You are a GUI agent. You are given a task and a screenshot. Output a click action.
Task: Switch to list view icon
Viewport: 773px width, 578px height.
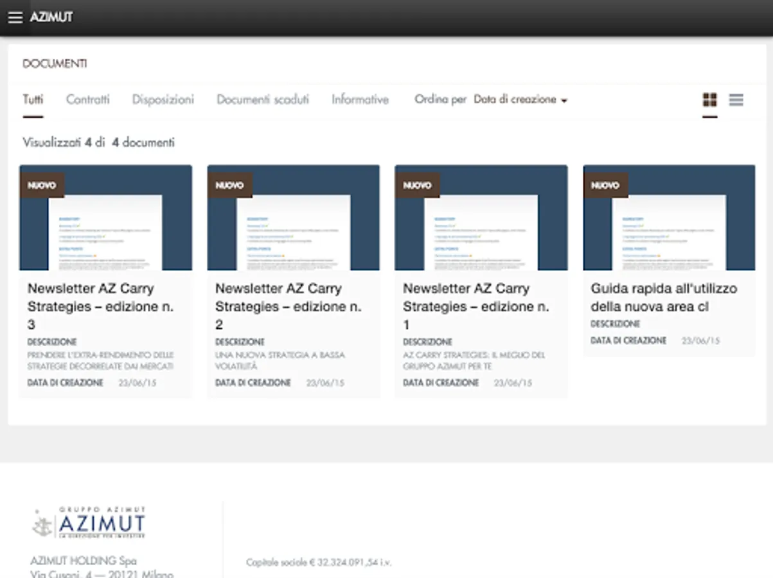(736, 100)
